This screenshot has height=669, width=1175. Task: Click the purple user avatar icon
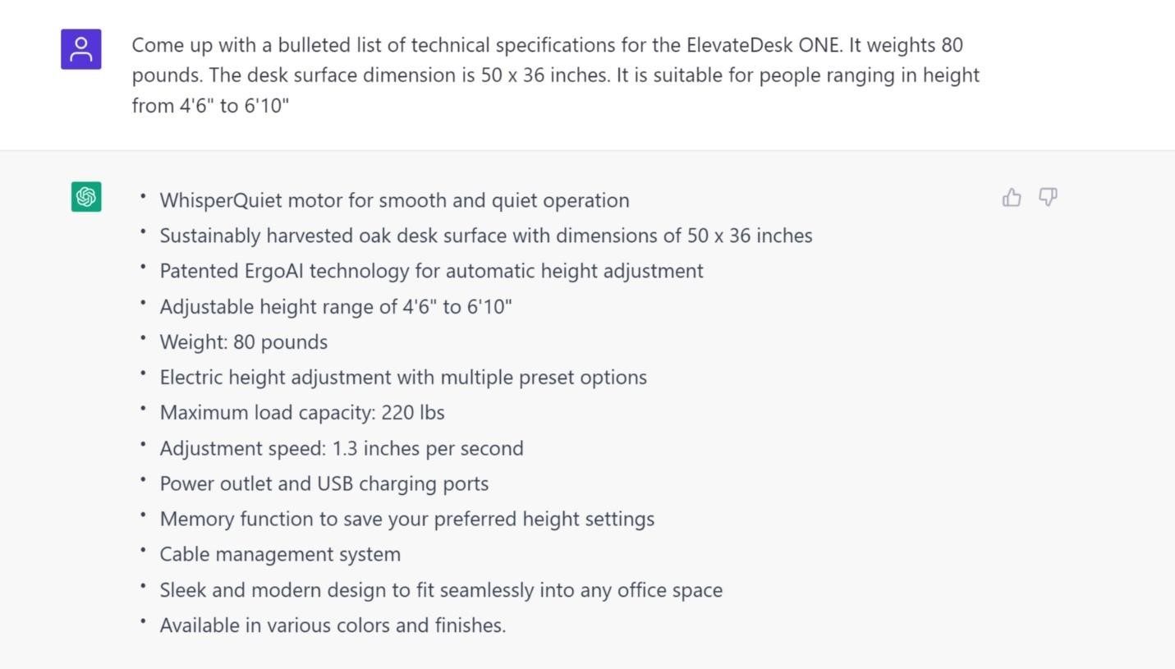click(81, 49)
